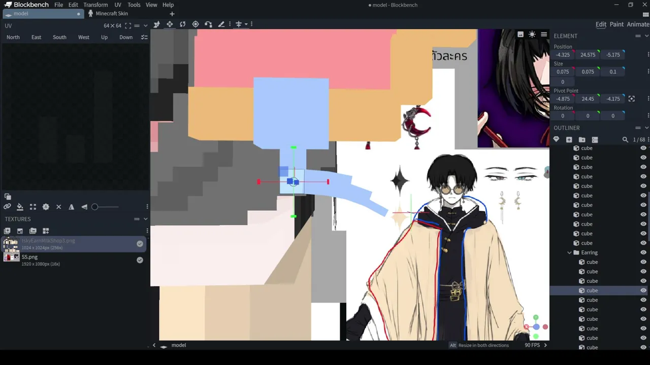
Task: Click the Pivot Point Z field
Action: click(613, 99)
